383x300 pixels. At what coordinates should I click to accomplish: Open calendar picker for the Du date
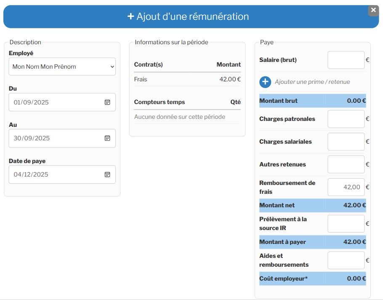coord(107,102)
